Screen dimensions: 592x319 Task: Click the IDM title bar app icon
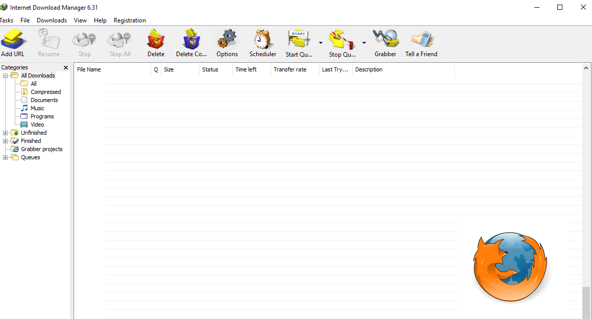[4, 7]
